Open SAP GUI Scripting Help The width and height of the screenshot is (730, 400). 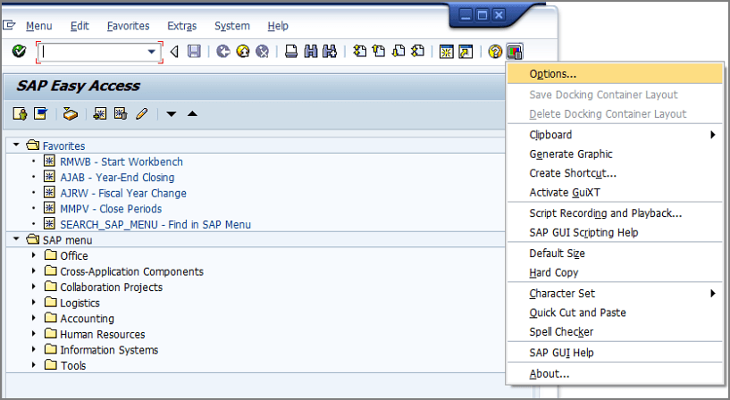click(x=615, y=232)
